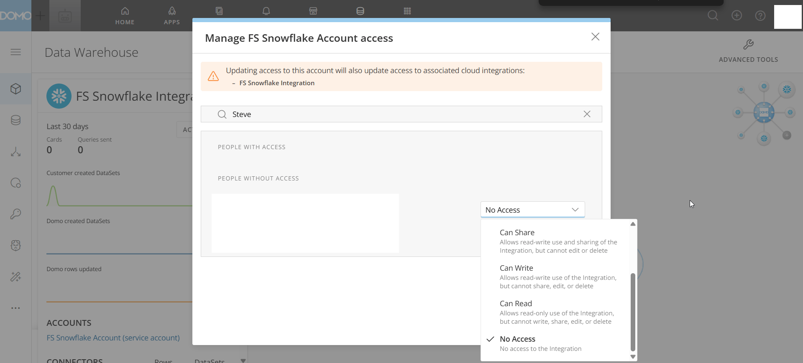Open the more grid icon in the top navigation

tap(407, 11)
